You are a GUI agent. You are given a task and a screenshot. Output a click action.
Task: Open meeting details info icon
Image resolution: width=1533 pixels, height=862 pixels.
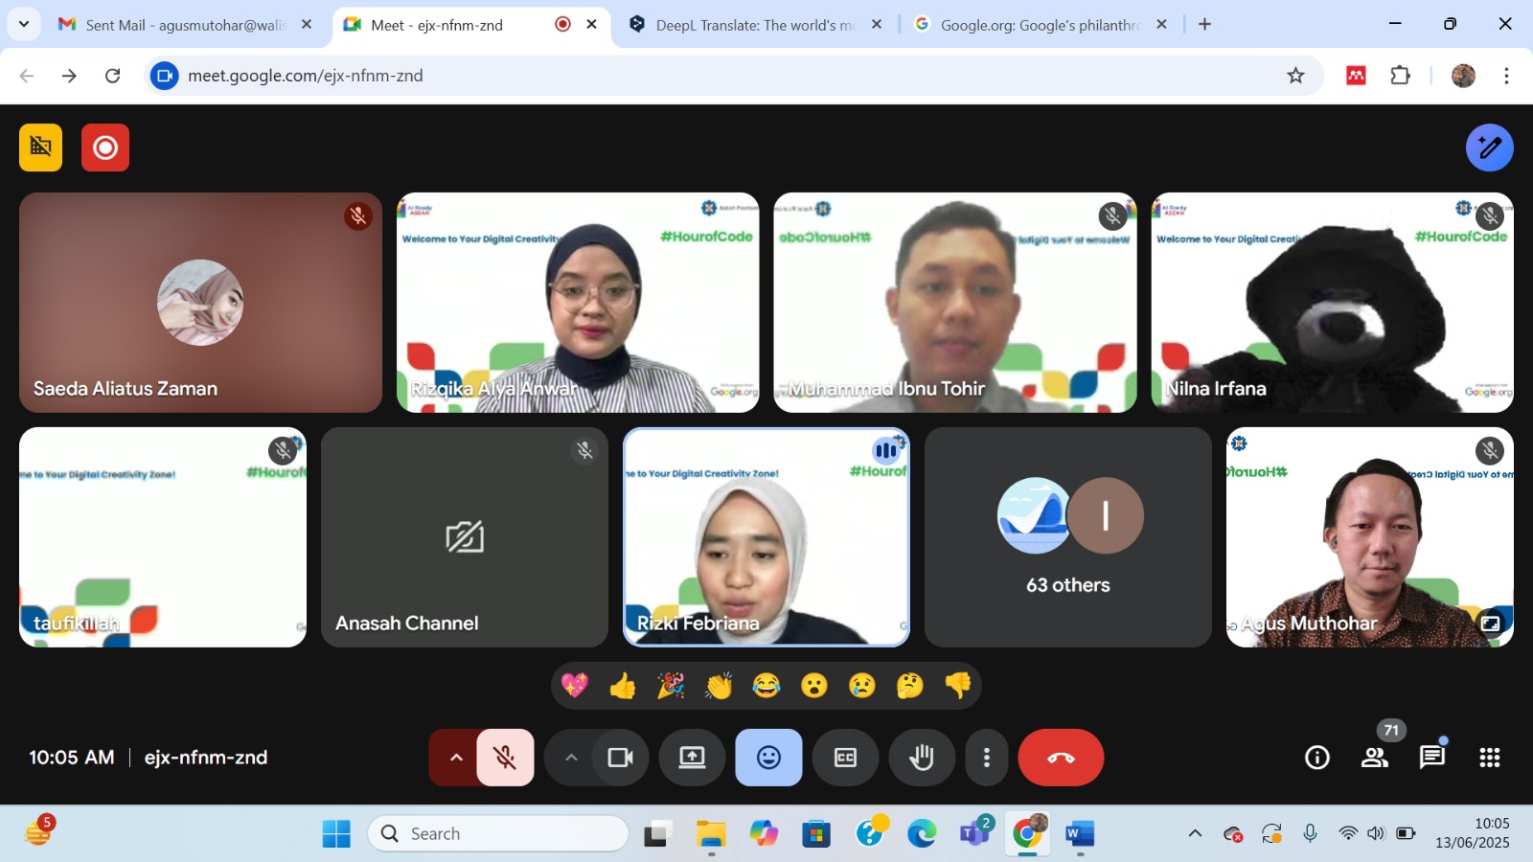[x=1317, y=758]
